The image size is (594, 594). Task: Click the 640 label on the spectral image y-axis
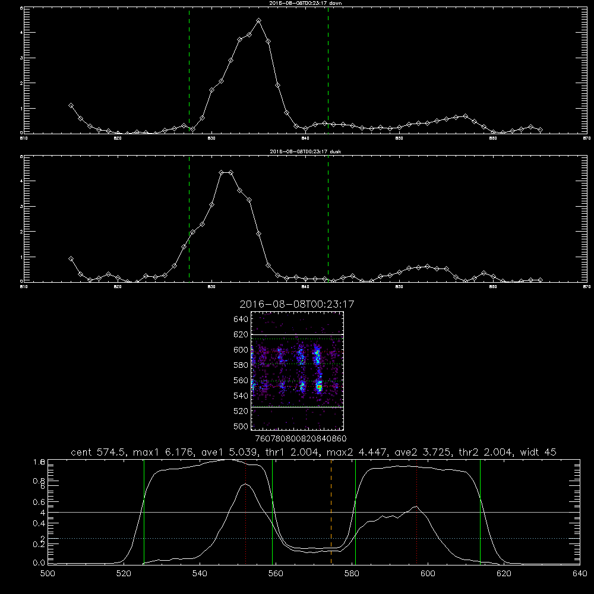241,320
